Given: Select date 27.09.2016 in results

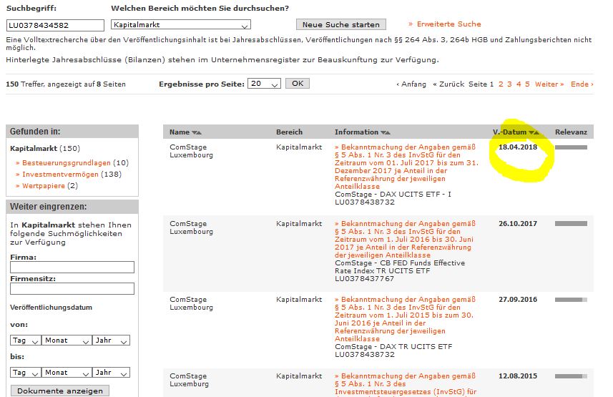Looking at the screenshot, I should point(518,299).
